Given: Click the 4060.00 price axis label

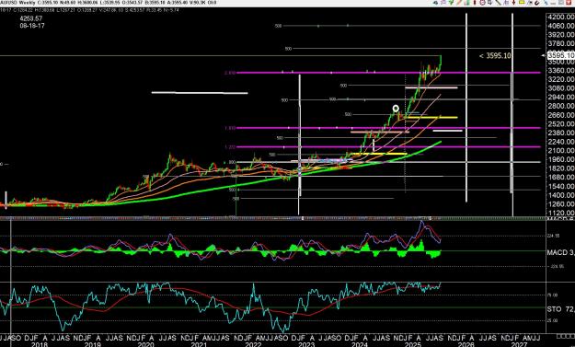Looking at the screenshot, I should coord(560,26).
